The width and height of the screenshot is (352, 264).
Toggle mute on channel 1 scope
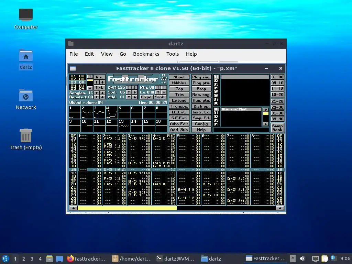pyautogui.click(x=75, y=112)
